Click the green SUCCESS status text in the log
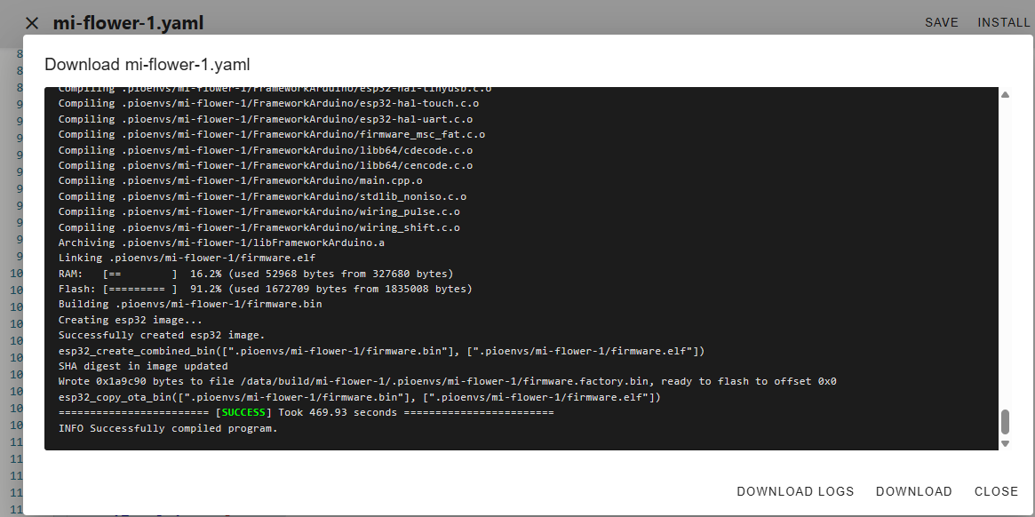 [x=243, y=413]
